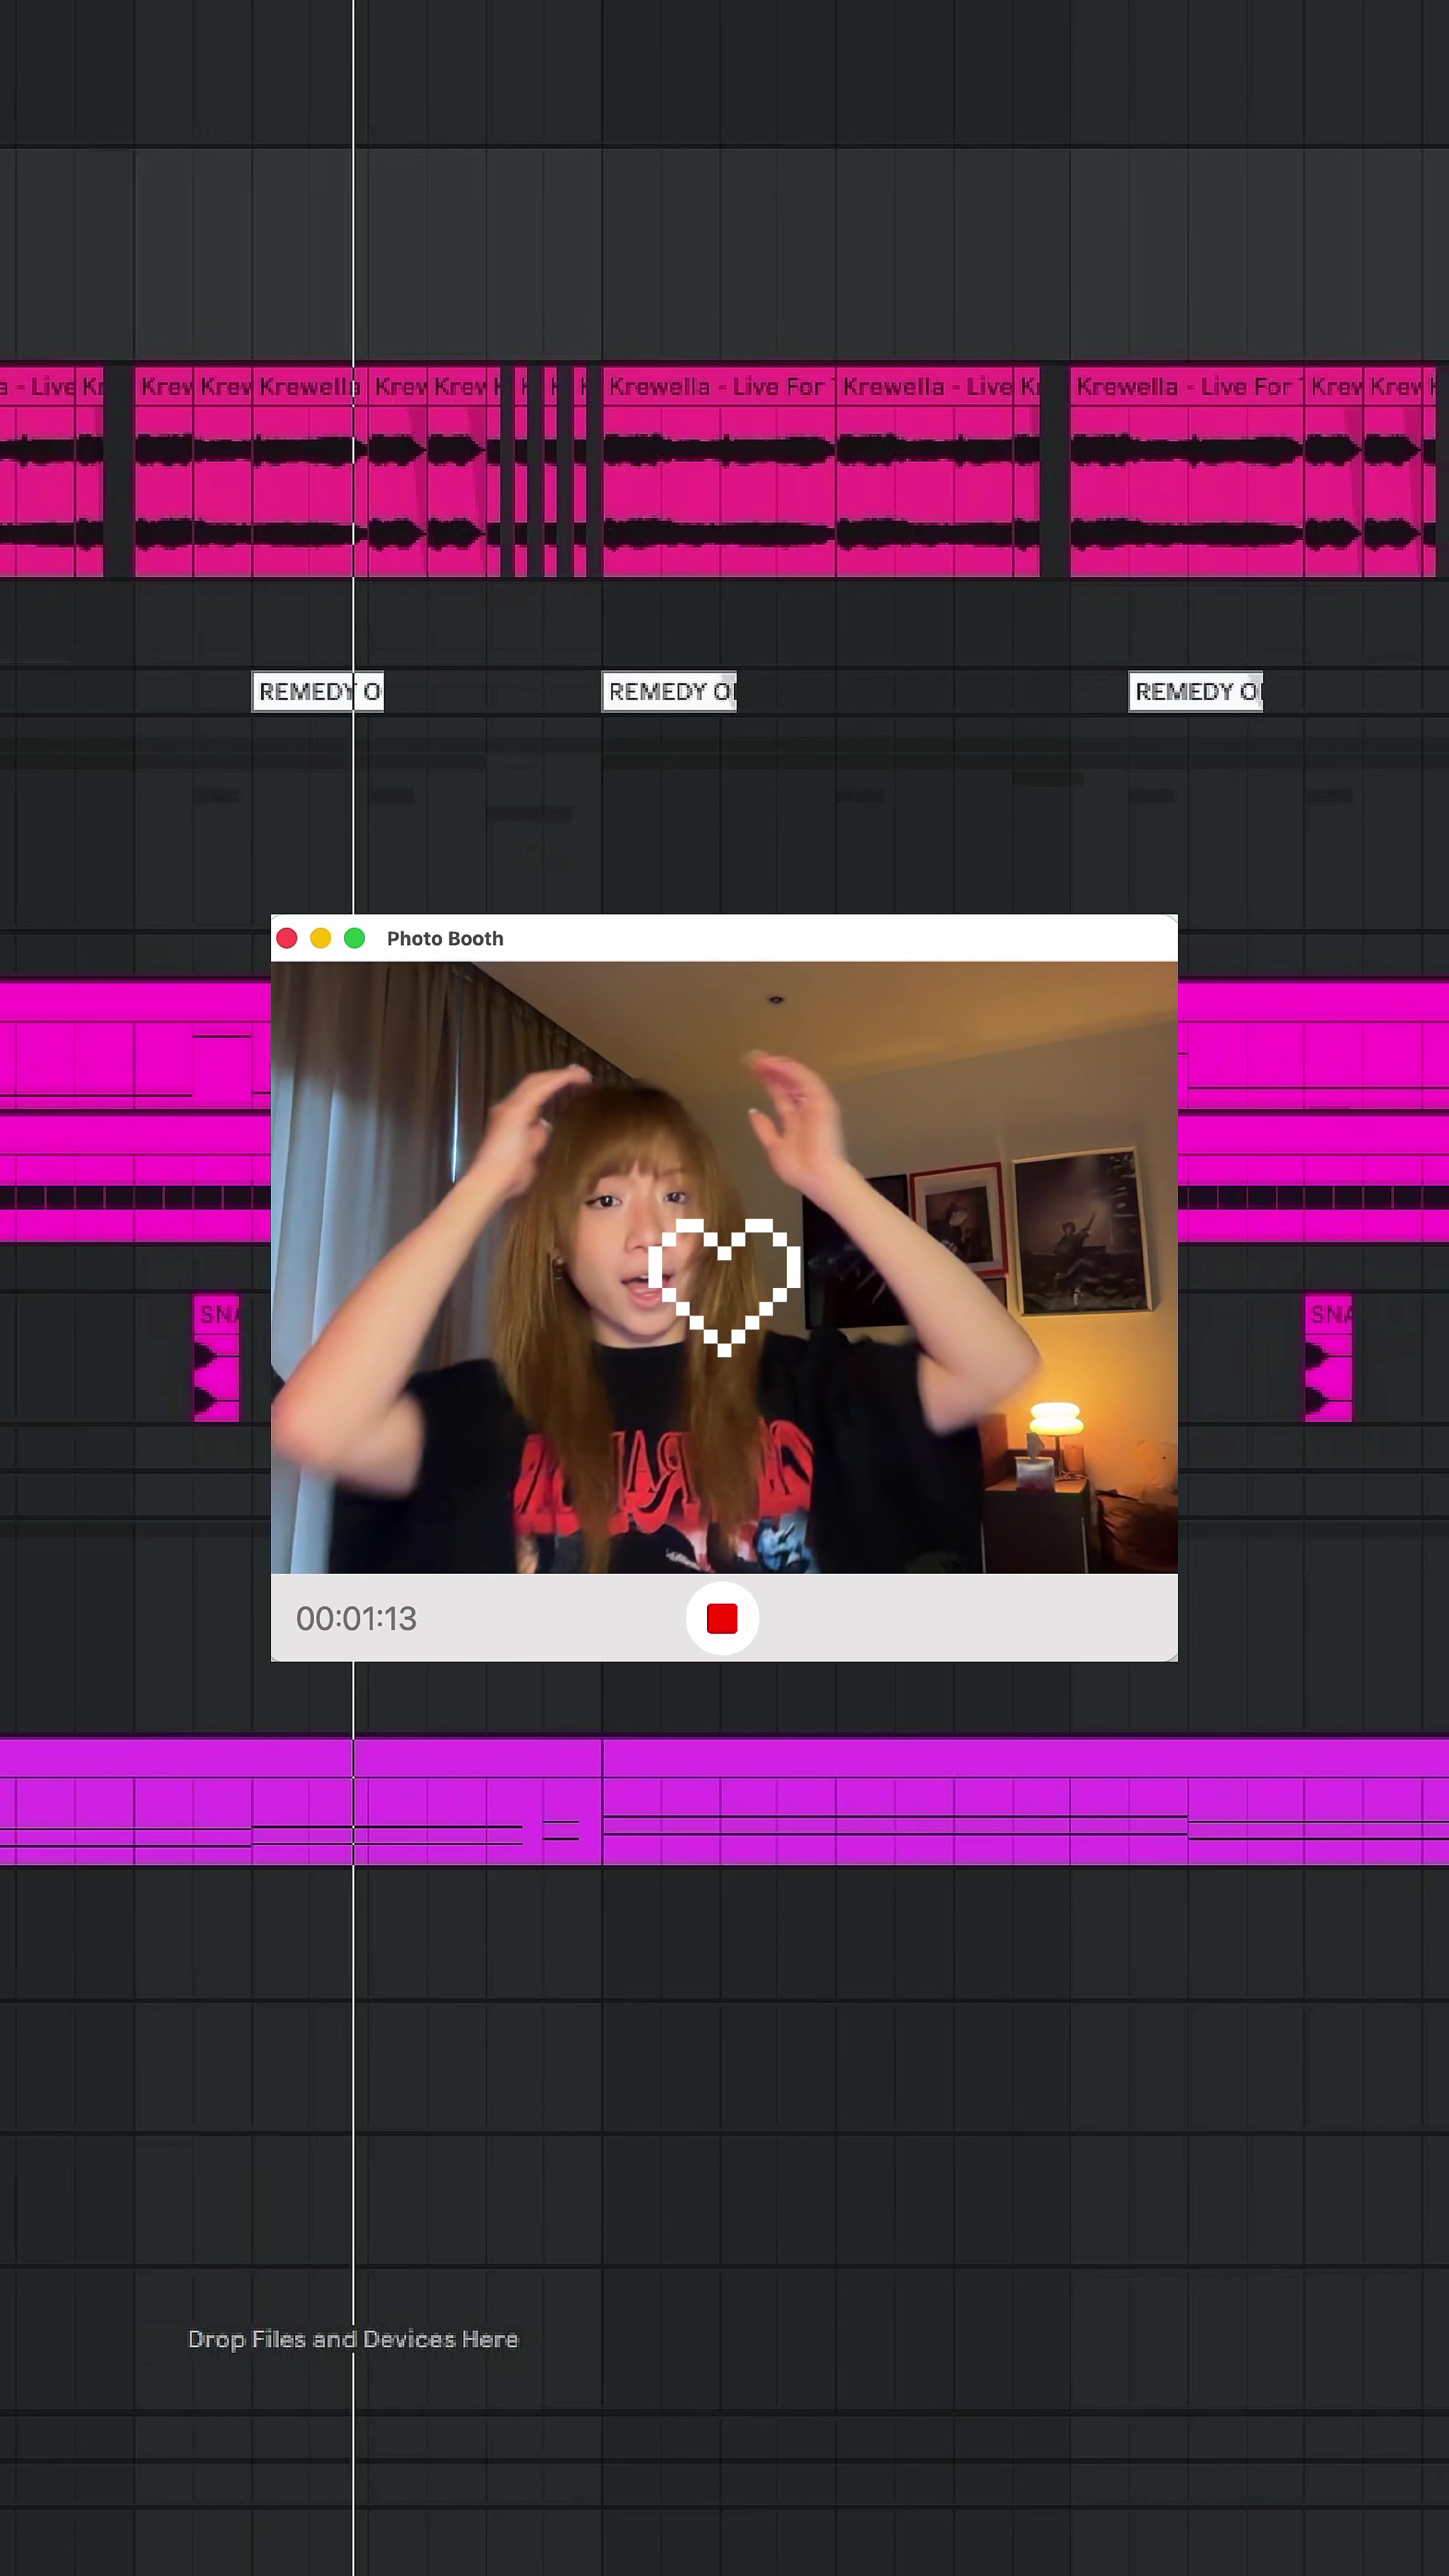Select the middle REMEDY clip
1449x2576 pixels.
tap(669, 691)
